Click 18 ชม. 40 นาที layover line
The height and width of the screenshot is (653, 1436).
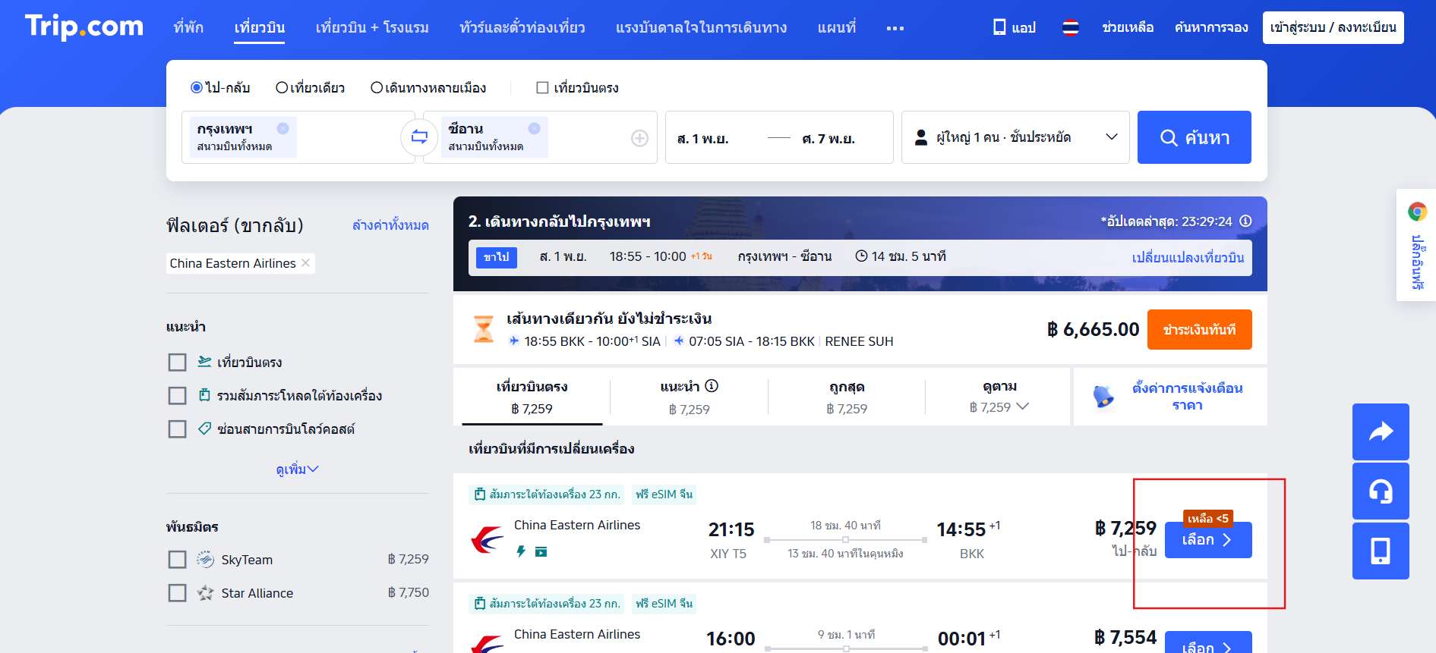pos(845,539)
